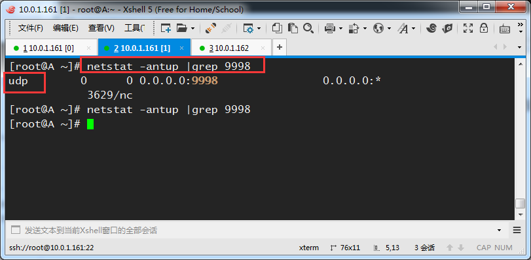
Task: Toggle send text to all sessions checkbox
Action: tap(15, 230)
